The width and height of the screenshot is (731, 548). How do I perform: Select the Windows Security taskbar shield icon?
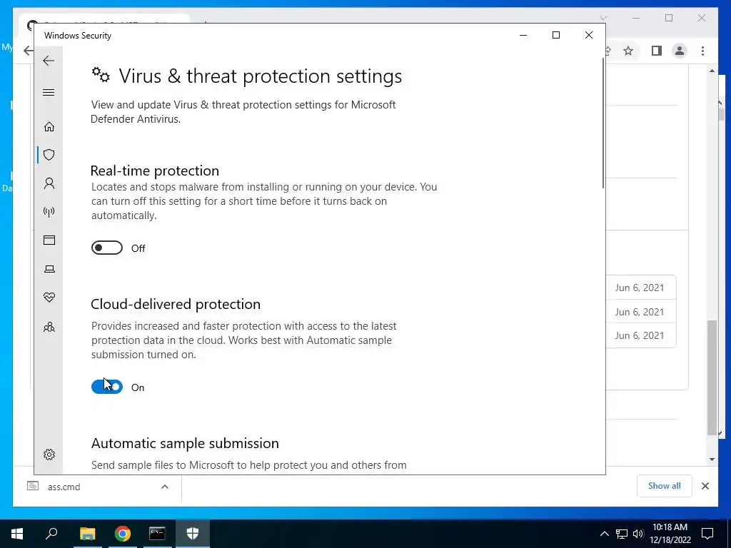(193, 533)
